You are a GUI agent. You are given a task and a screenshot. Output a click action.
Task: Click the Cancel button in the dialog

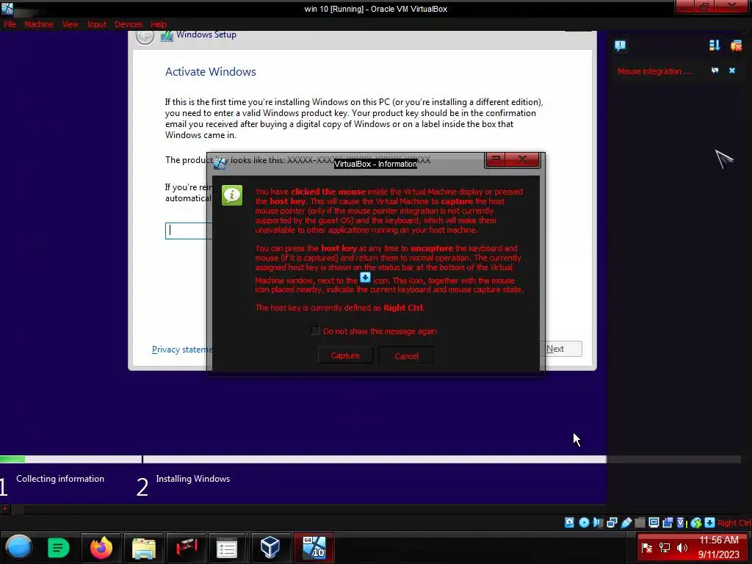point(406,356)
